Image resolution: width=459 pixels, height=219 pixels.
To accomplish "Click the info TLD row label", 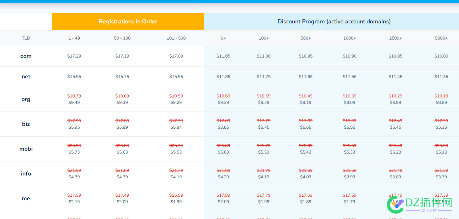I will click(26, 174).
